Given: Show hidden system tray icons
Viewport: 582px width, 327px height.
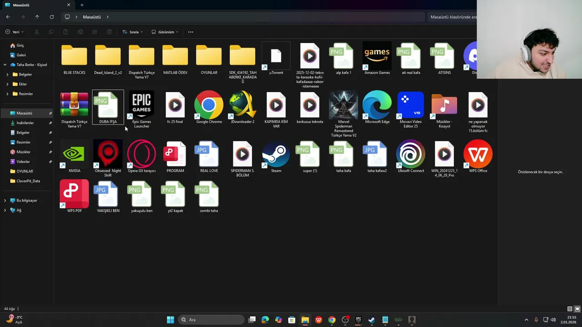Looking at the screenshot, I should (527, 320).
